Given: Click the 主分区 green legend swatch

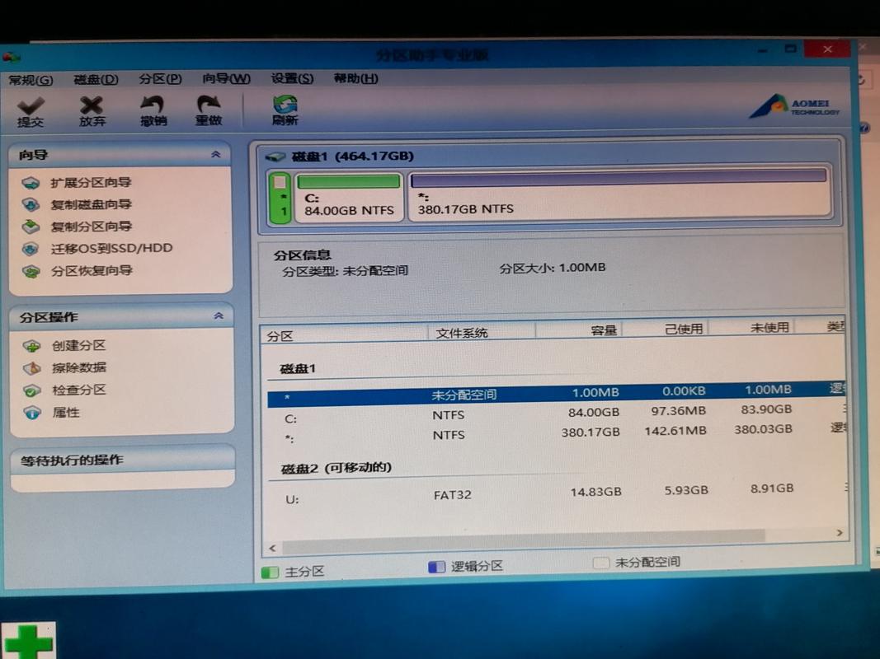Looking at the screenshot, I should [270, 573].
